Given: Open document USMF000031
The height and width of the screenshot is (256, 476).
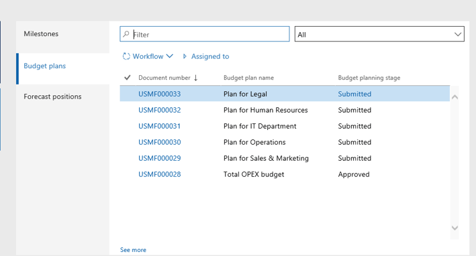Looking at the screenshot, I should pyautogui.click(x=159, y=126).
